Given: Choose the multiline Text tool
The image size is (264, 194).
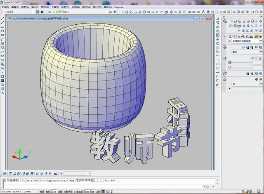Looking at the screenshot, I should click(2, 93).
